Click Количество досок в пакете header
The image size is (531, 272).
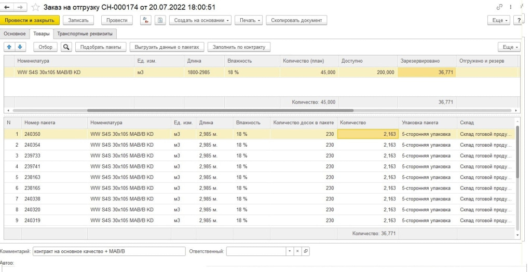pos(304,123)
